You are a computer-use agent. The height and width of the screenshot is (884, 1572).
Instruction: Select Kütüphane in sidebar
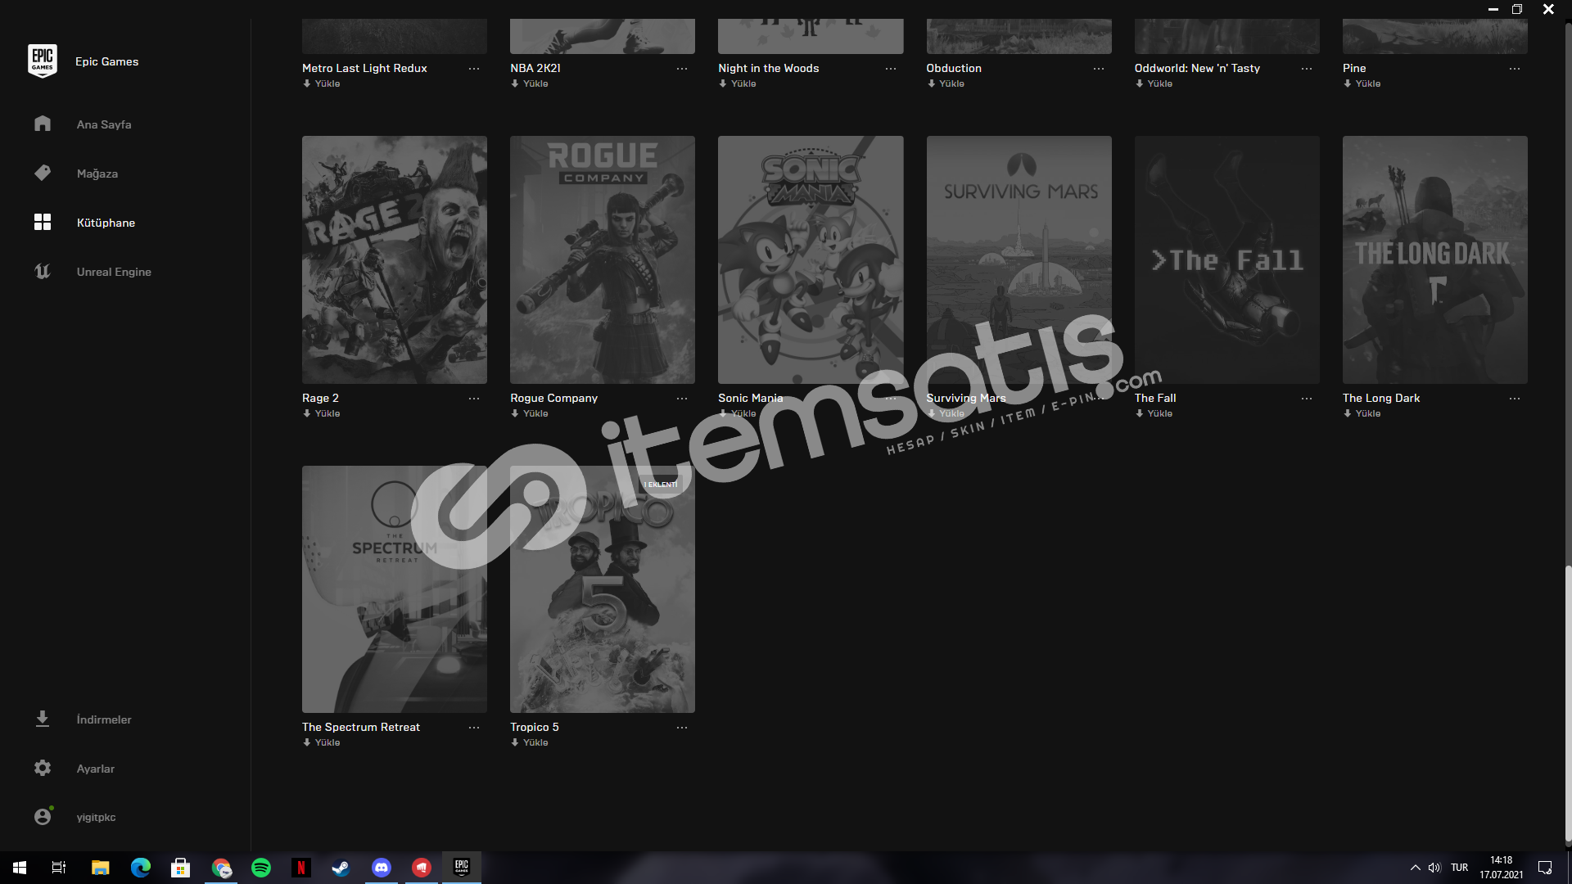106,223
